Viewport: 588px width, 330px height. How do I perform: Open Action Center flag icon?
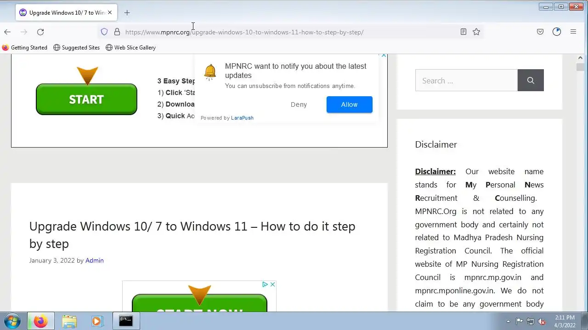tap(519, 321)
